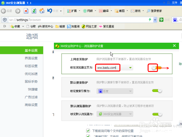Click the Restore undo-closed-tab icon
Screen dimensions: 182x137
coord(50,11)
